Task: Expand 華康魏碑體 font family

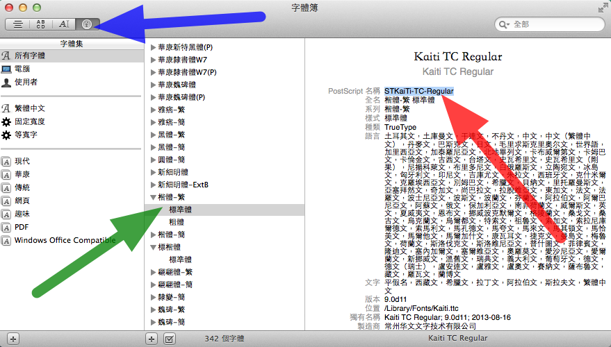Action: point(153,85)
